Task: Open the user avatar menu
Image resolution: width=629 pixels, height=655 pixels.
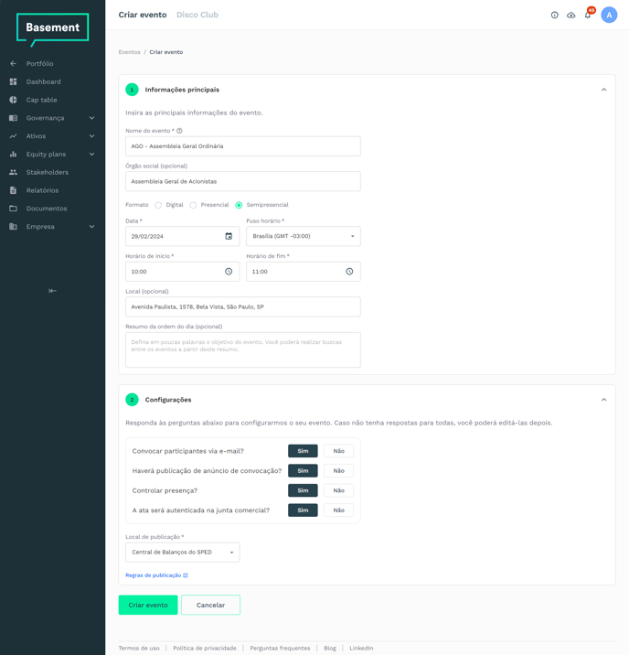Action: 609,16
